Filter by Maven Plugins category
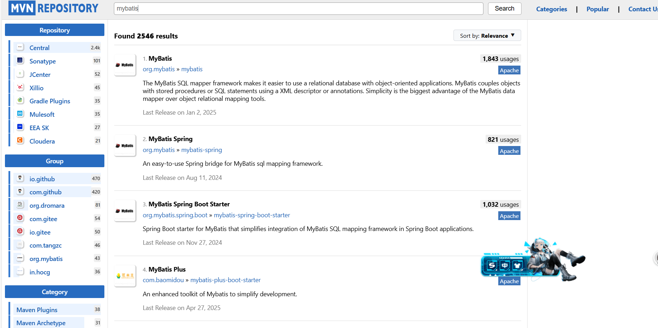This screenshot has height=328, width=658. (37, 310)
